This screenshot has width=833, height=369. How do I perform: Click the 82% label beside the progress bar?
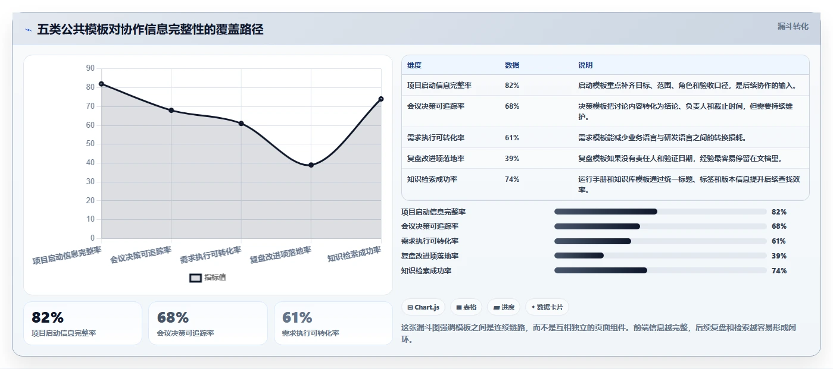[x=779, y=212]
